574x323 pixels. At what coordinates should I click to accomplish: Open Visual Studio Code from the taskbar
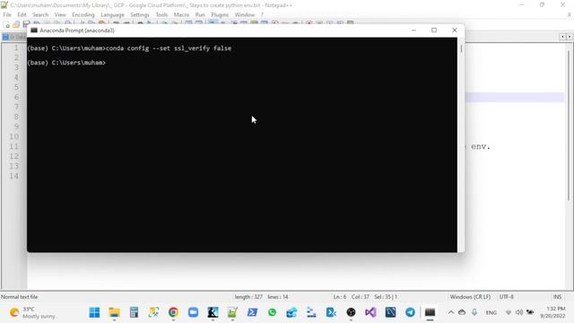pyautogui.click(x=331, y=312)
